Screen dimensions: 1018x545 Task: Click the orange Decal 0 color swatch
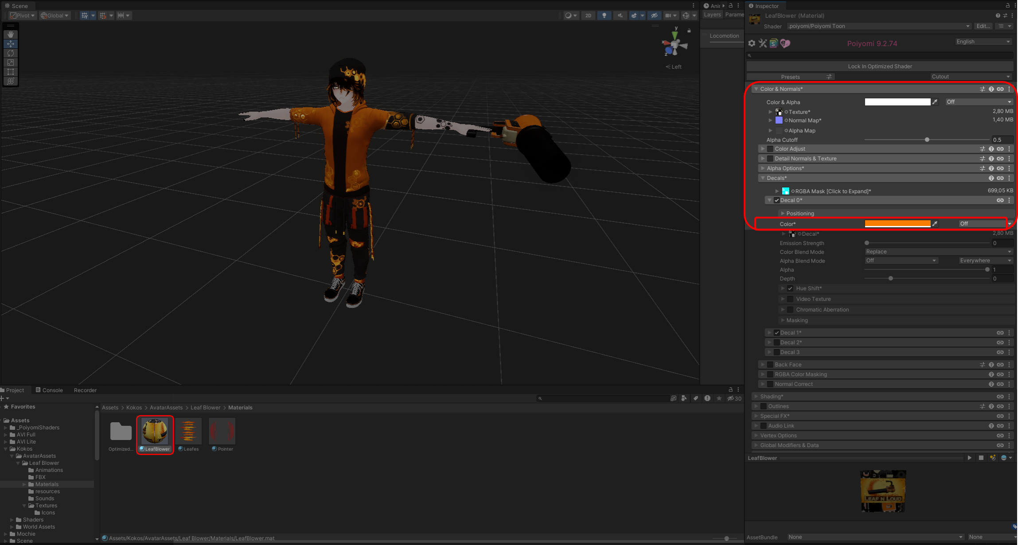[897, 224]
